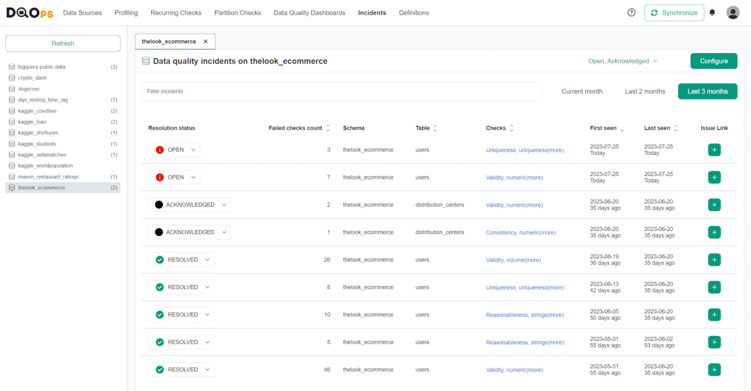The width and height of the screenshot is (751, 391).
Task: Go to Profiling section
Action: click(126, 13)
